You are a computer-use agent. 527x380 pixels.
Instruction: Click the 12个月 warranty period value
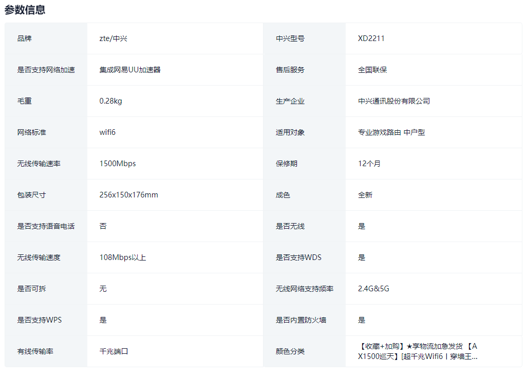coord(369,164)
